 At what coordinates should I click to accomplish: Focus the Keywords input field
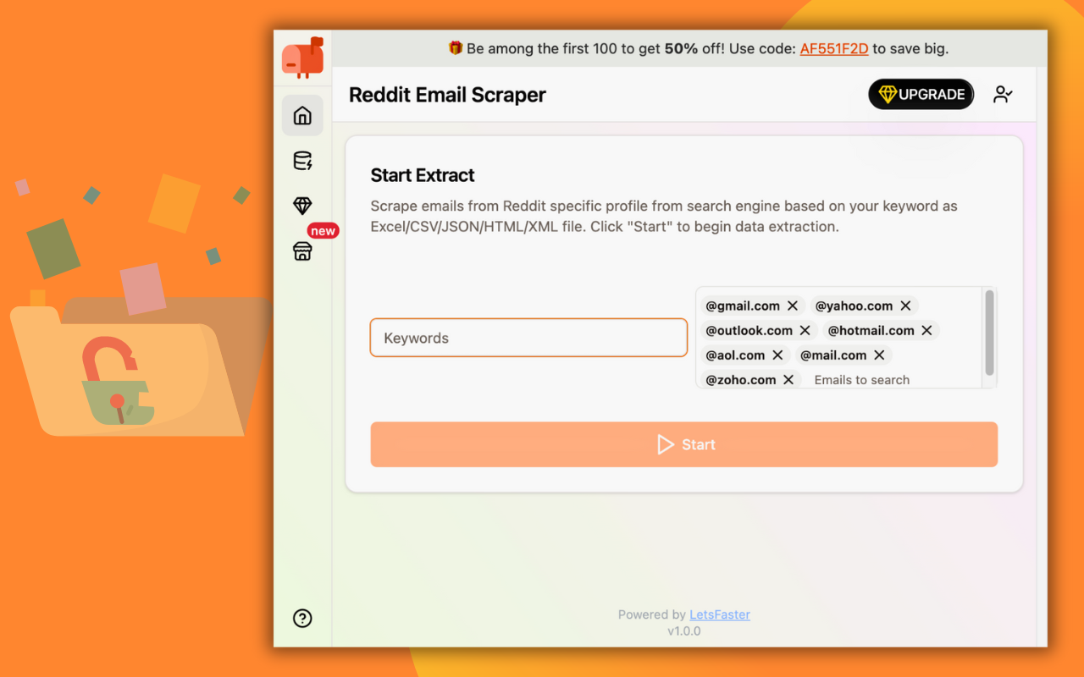(x=528, y=338)
